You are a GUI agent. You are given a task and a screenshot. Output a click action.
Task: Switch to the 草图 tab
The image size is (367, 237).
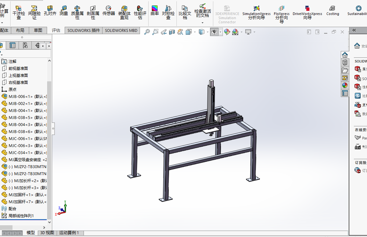point(38,30)
